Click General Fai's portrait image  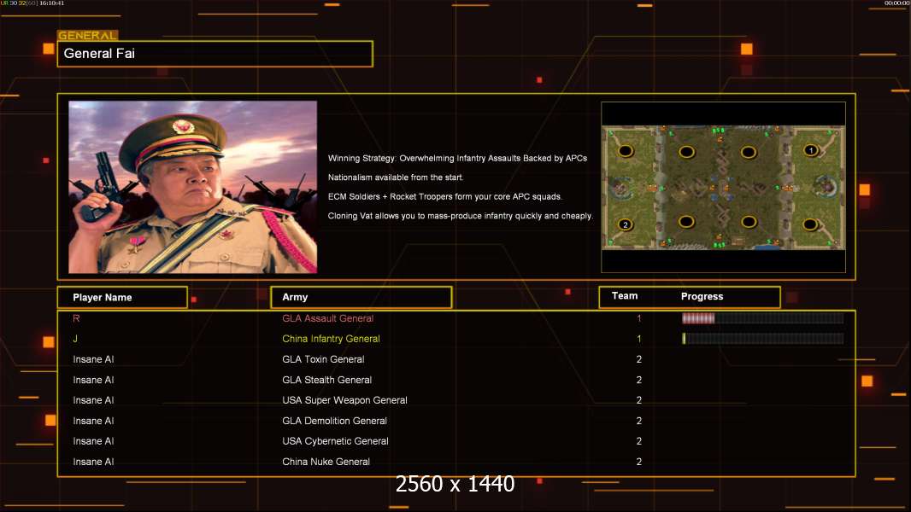pyautogui.click(x=193, y=187)
